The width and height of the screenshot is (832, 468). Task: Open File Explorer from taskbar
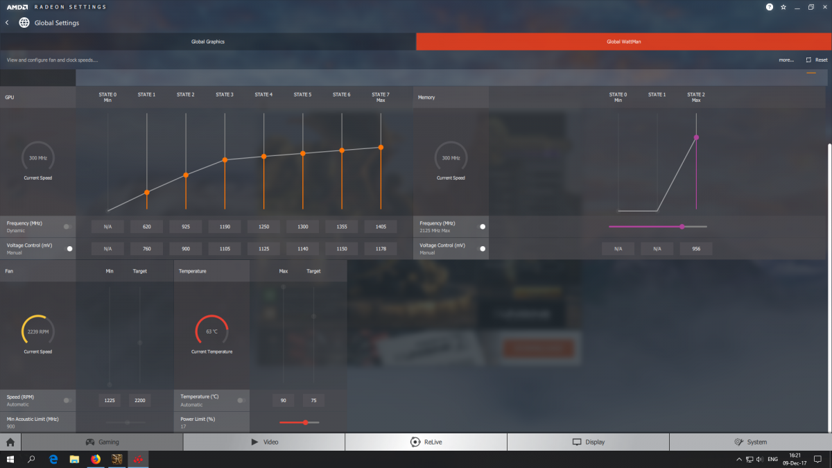[x=74, y=459]
